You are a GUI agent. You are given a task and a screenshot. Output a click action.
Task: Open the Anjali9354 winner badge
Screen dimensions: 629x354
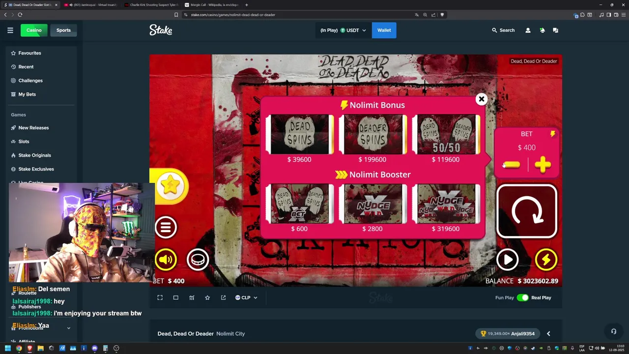click(x=508, y=334)
